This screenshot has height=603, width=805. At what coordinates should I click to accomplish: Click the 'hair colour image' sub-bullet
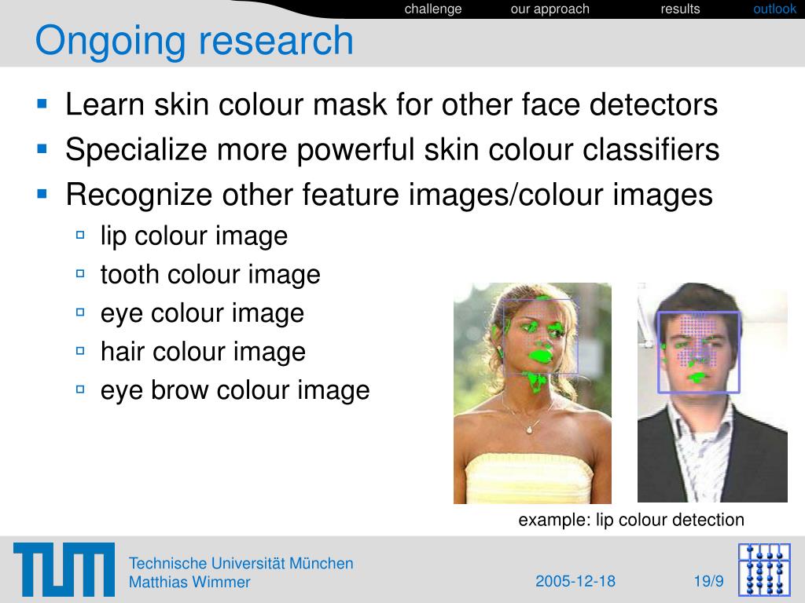204,352
